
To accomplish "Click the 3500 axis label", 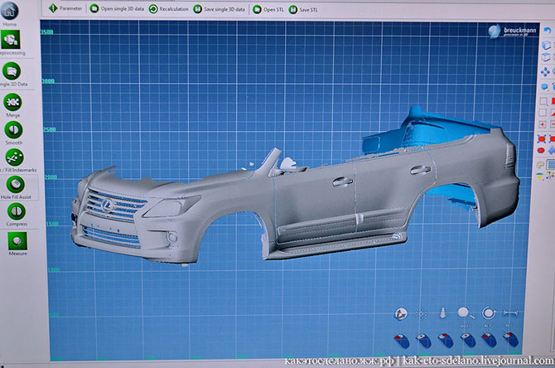I will (46, 32).
